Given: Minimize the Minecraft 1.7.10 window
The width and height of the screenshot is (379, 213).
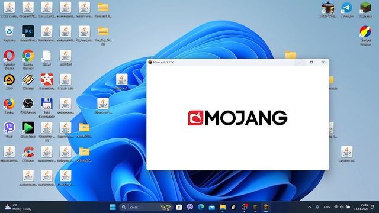Looking at the screenshot, I should [300, 62].
